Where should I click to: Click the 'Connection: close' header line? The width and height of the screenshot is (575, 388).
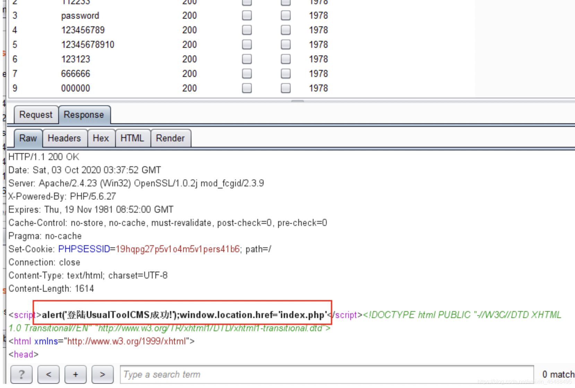(44, 262)
